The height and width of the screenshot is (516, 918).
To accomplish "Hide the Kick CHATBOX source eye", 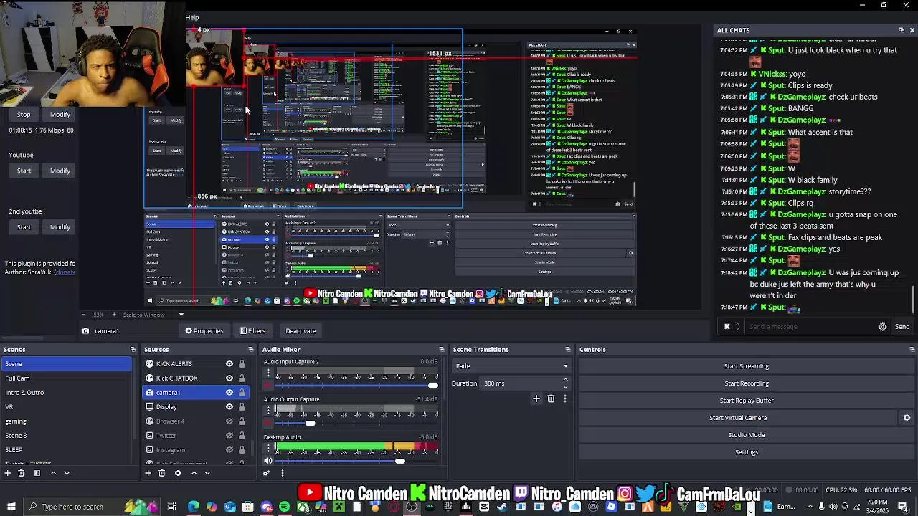I will [x=229, y=378].
